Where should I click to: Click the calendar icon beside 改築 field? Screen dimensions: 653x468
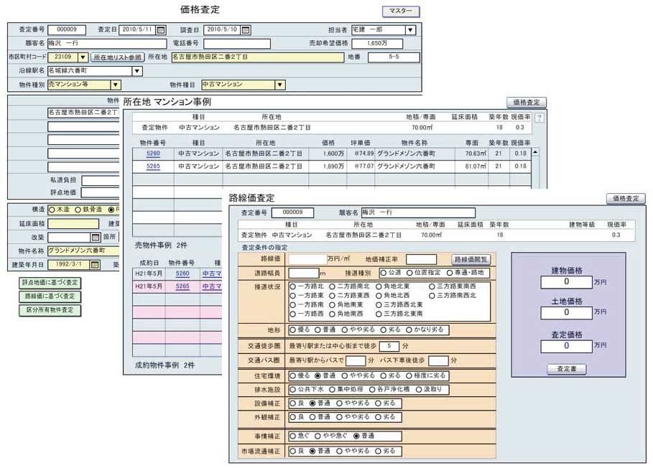(95, 237)
